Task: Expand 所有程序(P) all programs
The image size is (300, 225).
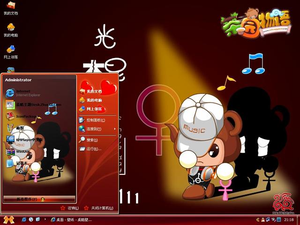Action: pyautogui.click(x=39, y=199)
